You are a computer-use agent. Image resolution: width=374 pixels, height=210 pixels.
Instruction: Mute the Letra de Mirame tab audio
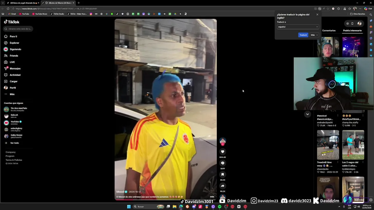click(x=46, y=3)
